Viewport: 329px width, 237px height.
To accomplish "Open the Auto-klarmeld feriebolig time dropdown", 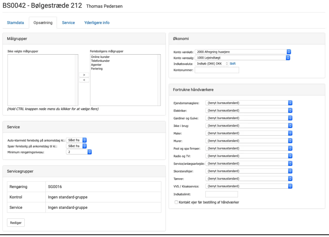I will 76,140.
